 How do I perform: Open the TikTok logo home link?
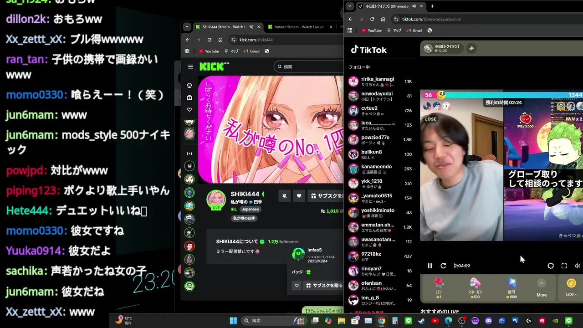pos(368,50)
